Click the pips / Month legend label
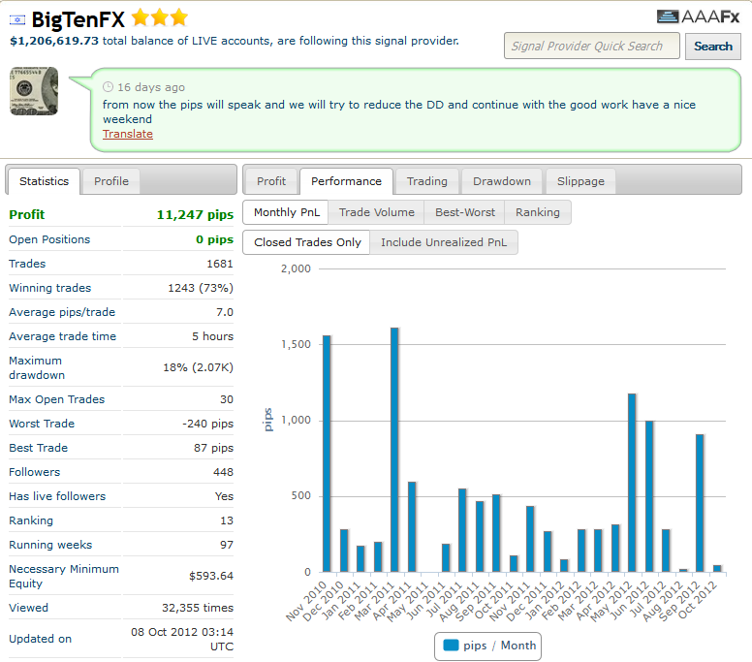 pos(500,646)
